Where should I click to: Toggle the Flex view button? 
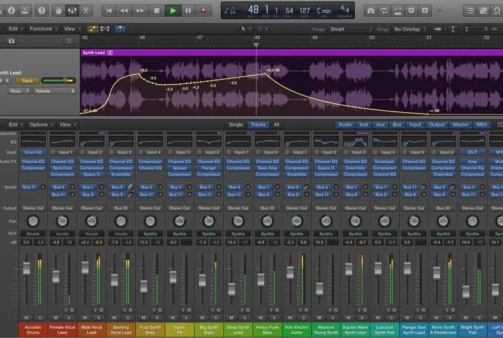pyautogui.click(x=105, y=29)
